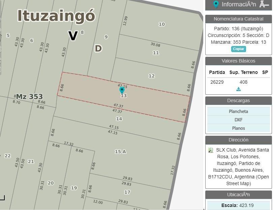Collapse the Nomenclatura Catastral section header
Viewport: 273px width, 210px height.
click(x=238, y=19)
